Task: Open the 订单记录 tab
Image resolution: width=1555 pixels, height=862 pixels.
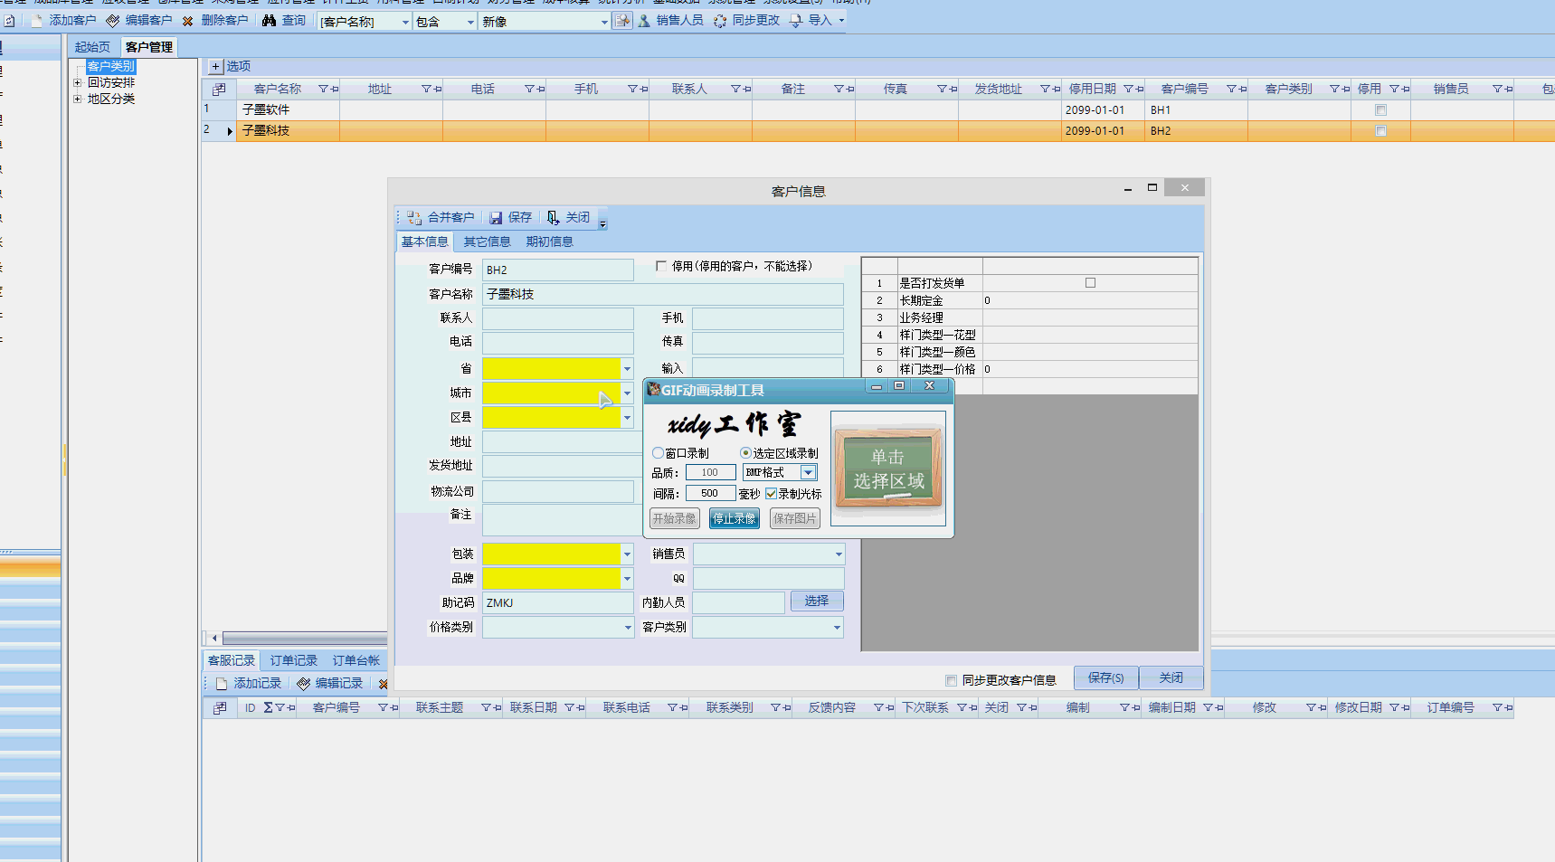Action: (293, 660)
